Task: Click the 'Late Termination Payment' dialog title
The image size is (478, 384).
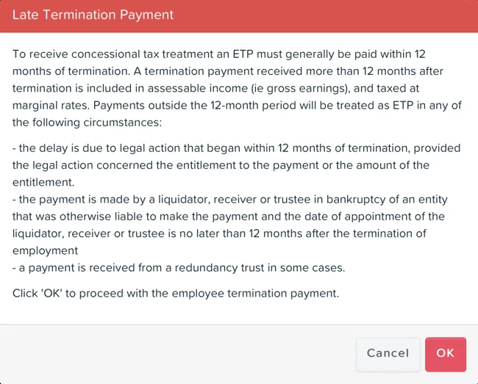Action: (93, 15)
